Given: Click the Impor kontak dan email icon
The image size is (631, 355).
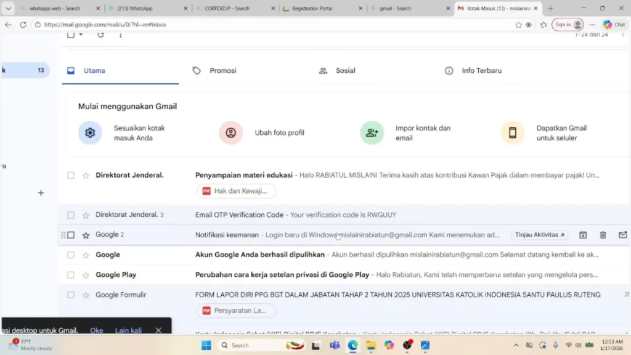Looking at the screenshot, I should point(372,133).
